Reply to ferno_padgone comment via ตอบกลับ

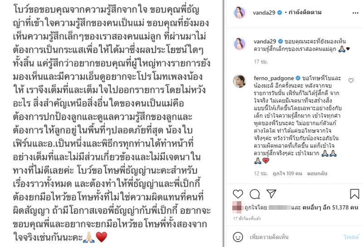(317, 173)
